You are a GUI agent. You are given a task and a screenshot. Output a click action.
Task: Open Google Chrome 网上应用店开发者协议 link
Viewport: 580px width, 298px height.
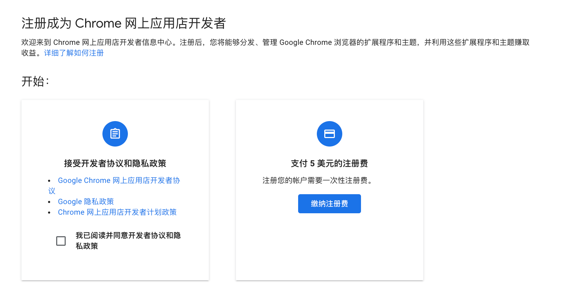click(119, 180)
